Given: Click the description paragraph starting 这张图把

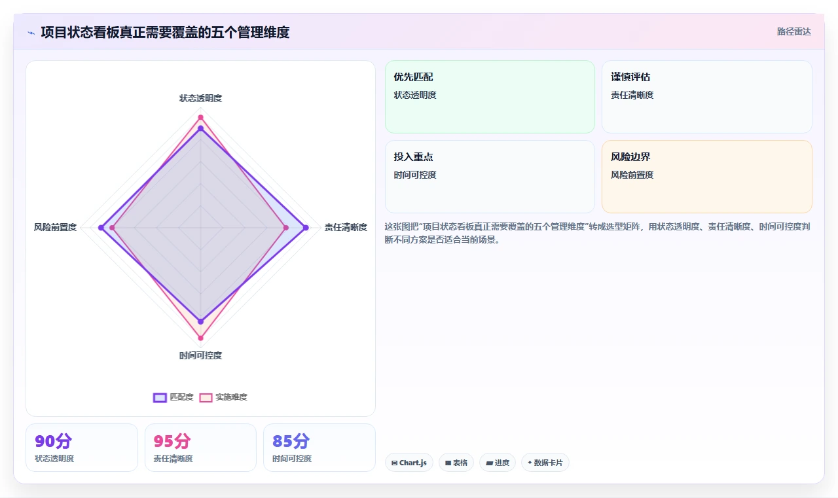Looking at the screenshot, I should 597,233.
